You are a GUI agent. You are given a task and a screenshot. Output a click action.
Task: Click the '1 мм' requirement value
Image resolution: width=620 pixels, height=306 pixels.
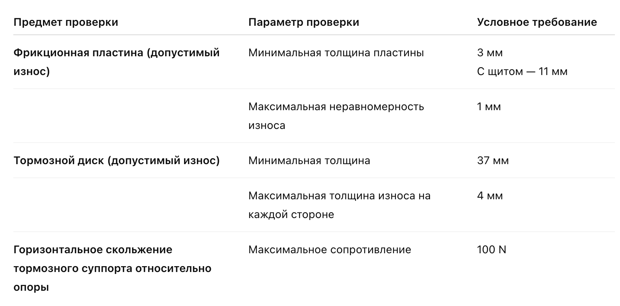pyautogui.click(x=489, y=107)
